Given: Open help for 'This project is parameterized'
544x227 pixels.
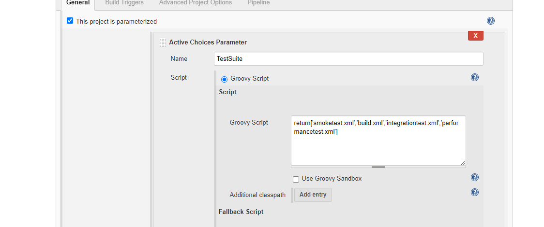Looking at the screenshot, I should (490, 21).
